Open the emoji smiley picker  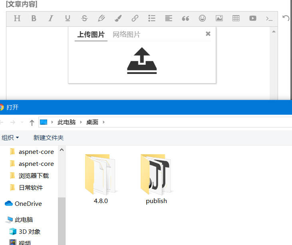pyautogui.click(x=202, y=18)
